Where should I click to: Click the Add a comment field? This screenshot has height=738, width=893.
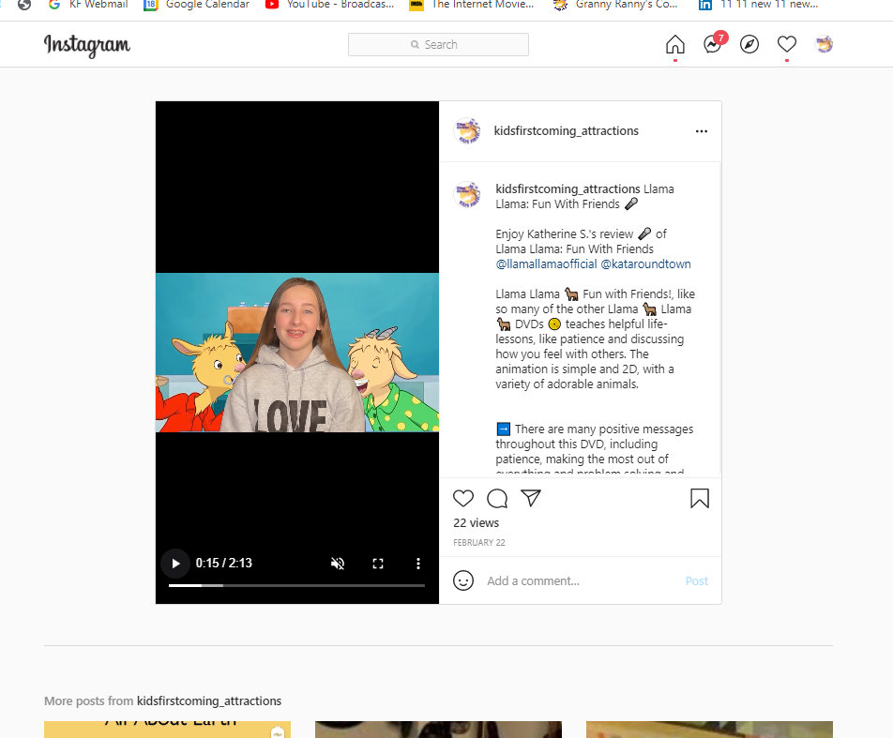(581, 580)
